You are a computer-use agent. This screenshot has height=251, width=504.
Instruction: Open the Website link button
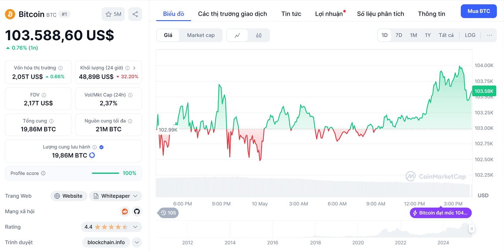click(69, 196)
